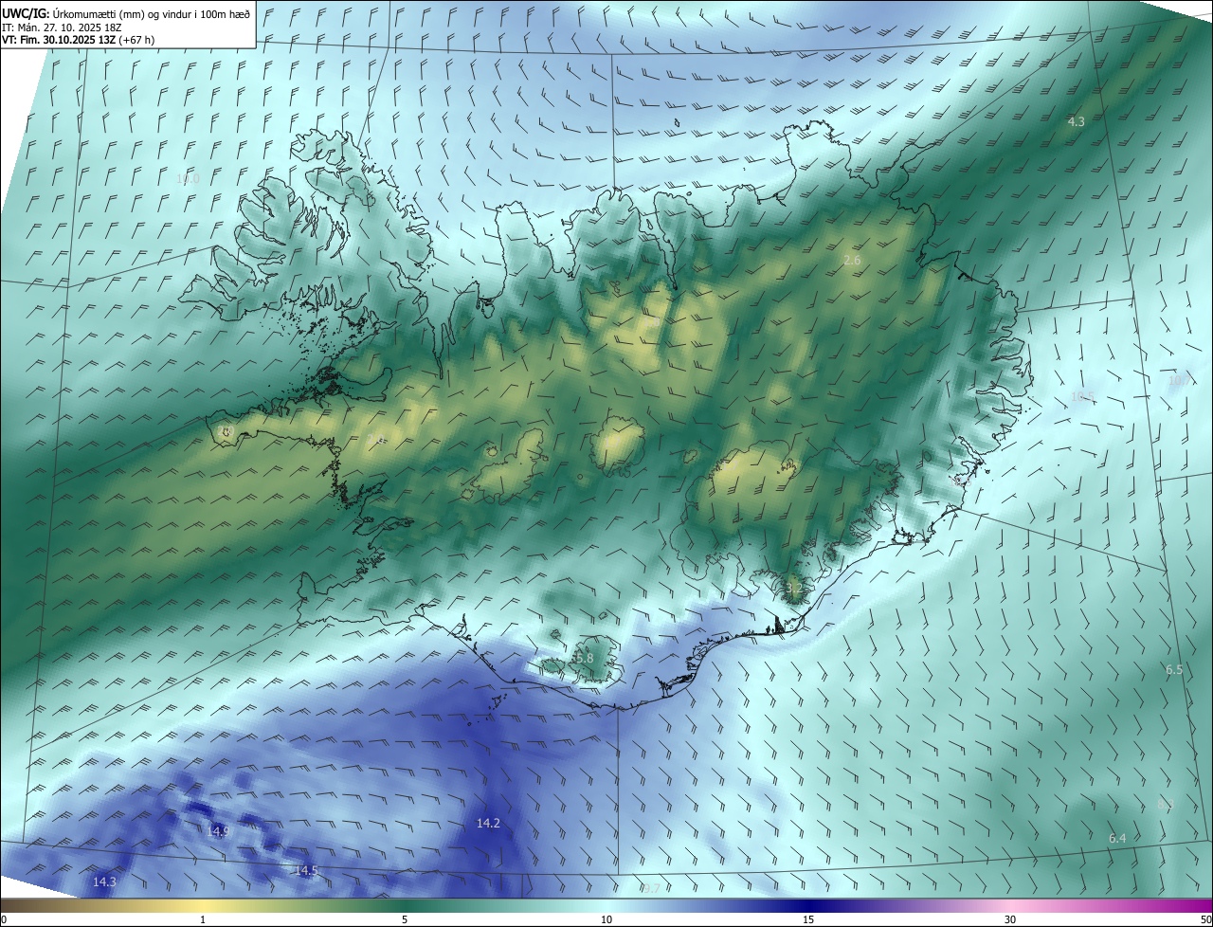Click the 10.5 value label east of Iceland
1213x927 pixels.
tap(1082, 397)
